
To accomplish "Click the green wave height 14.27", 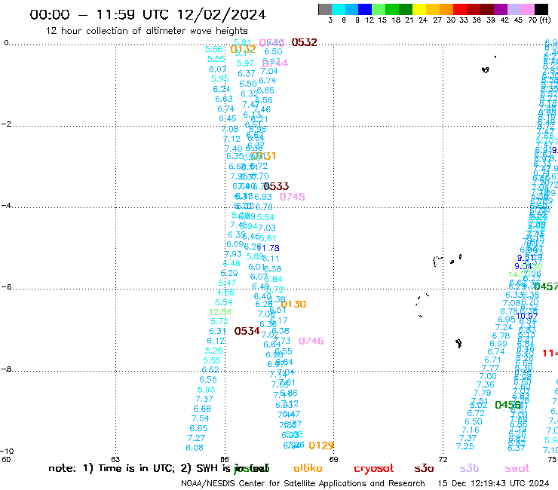I will [x=520, y=274].
